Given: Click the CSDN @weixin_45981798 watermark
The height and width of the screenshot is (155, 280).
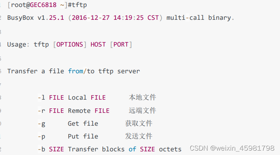Looking at the screenshot, I should [232, 148].
